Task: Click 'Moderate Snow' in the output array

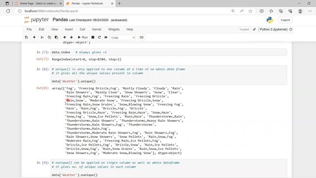Action: (102, 100)
